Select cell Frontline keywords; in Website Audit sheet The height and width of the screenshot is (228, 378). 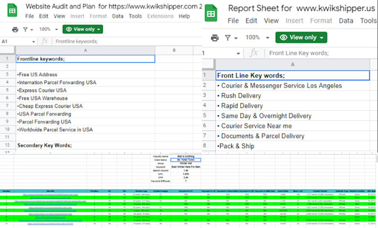86,59
